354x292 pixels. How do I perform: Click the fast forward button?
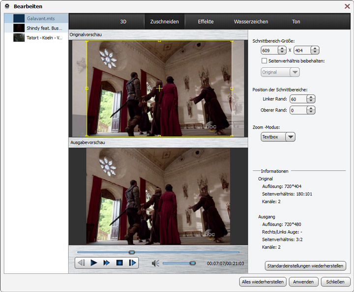107,263
